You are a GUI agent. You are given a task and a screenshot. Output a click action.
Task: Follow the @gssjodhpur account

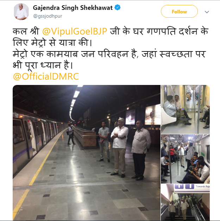179,11
